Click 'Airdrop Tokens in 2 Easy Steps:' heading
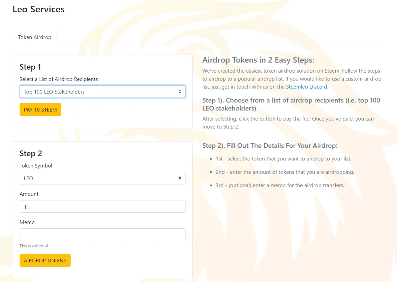The image size is (397, 282). (258, 60)
